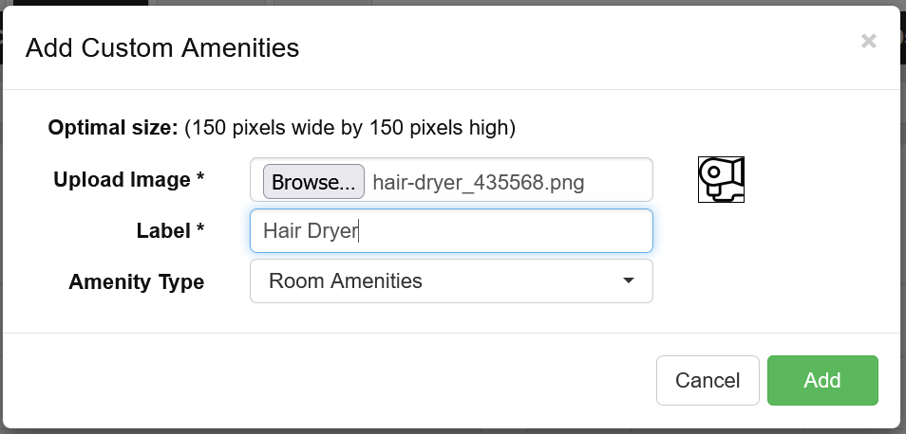Add the Hair Dryer amenity
This screenshot has width=906, height=434.
822,380
